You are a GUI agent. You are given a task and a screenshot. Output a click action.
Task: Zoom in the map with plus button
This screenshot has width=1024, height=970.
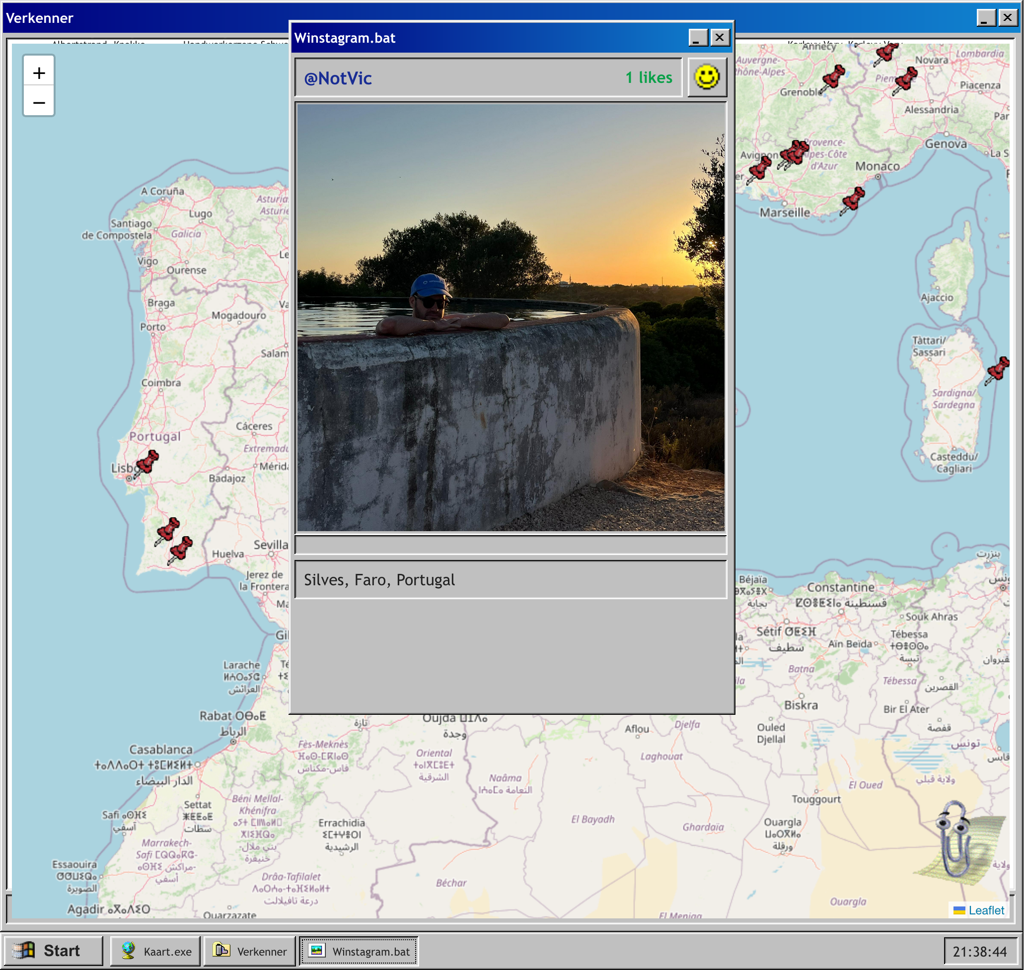pyautogui.click(x=39, y=73)
